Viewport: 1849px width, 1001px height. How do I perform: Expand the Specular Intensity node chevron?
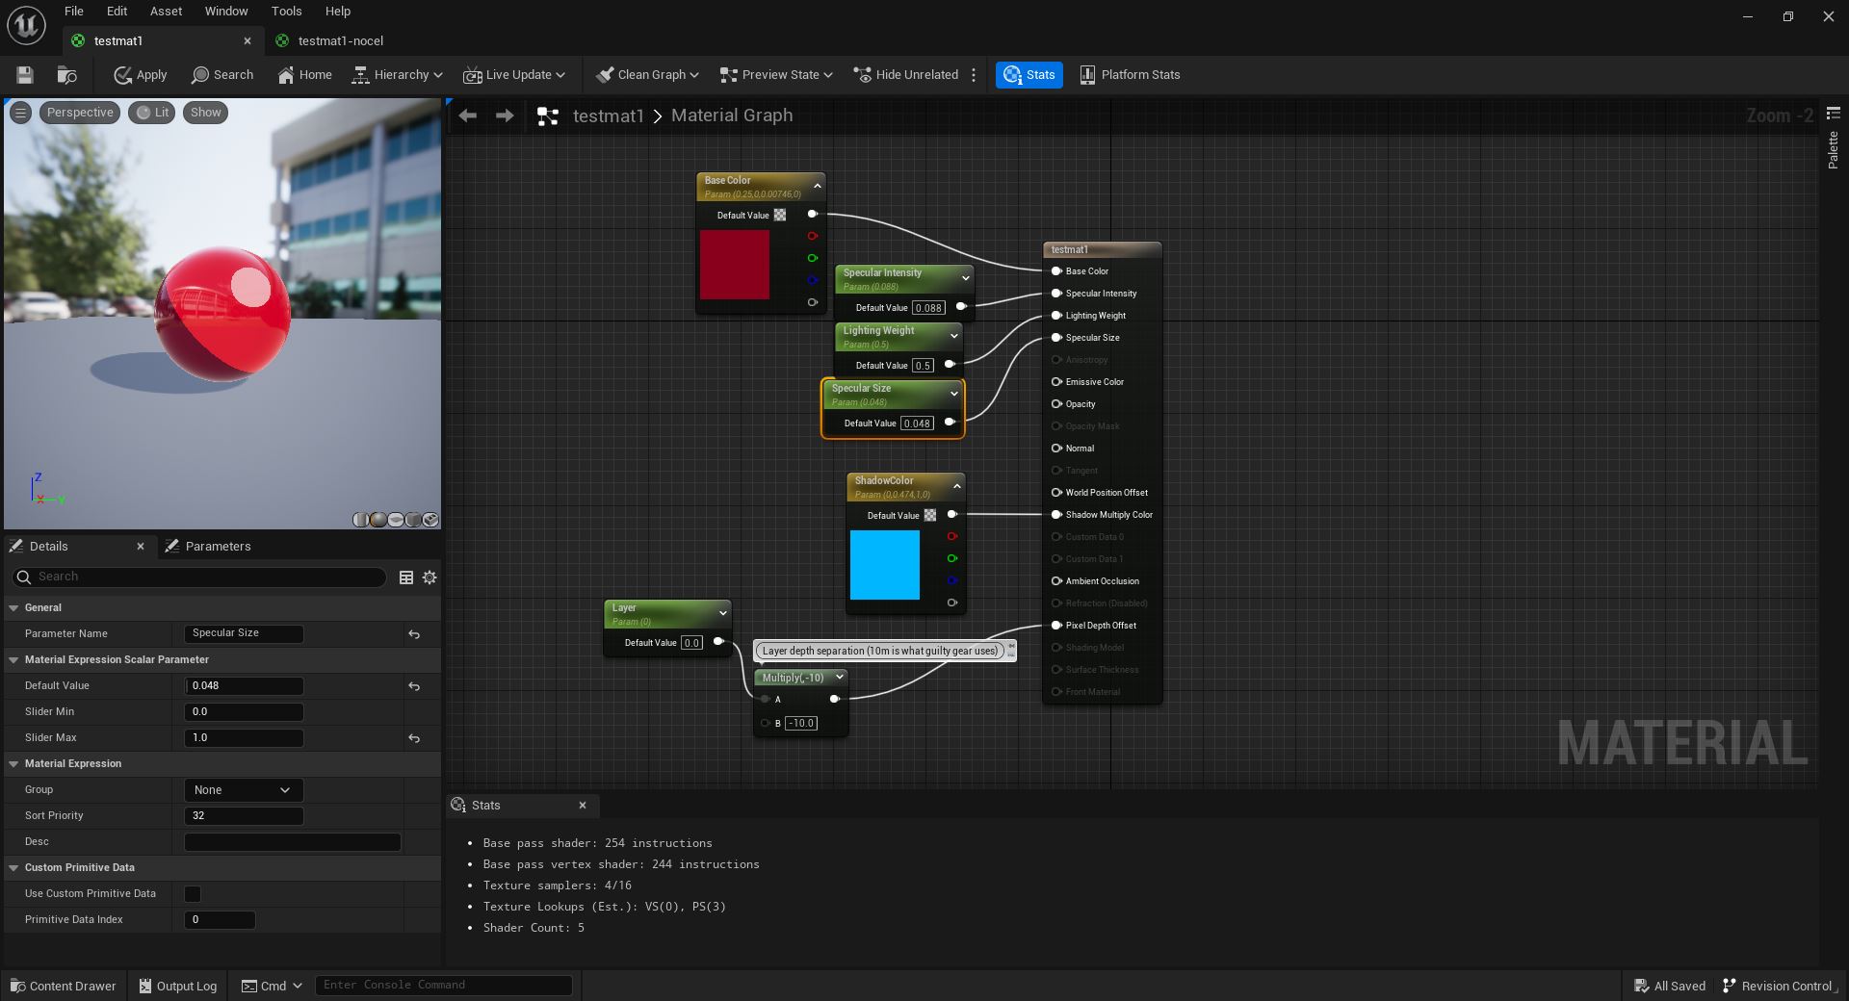coord(965,278)
